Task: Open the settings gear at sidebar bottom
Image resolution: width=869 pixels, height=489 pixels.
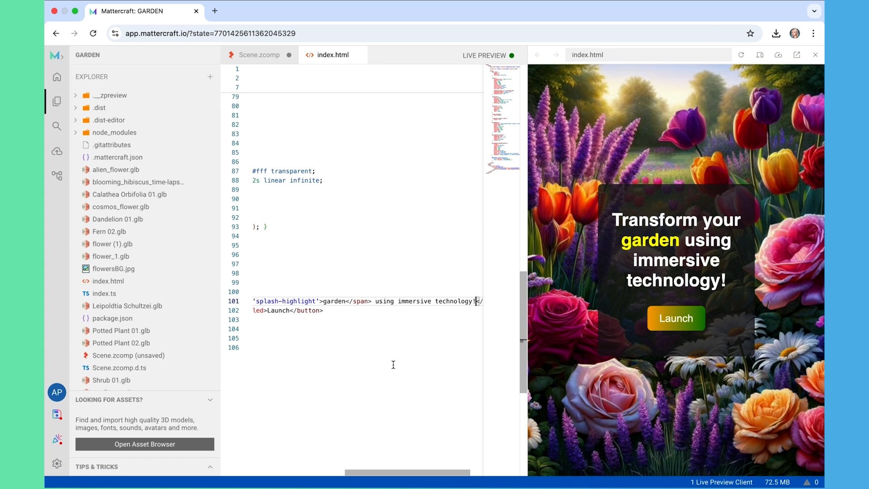Action: pyautogui.click(x=57, y=464)
